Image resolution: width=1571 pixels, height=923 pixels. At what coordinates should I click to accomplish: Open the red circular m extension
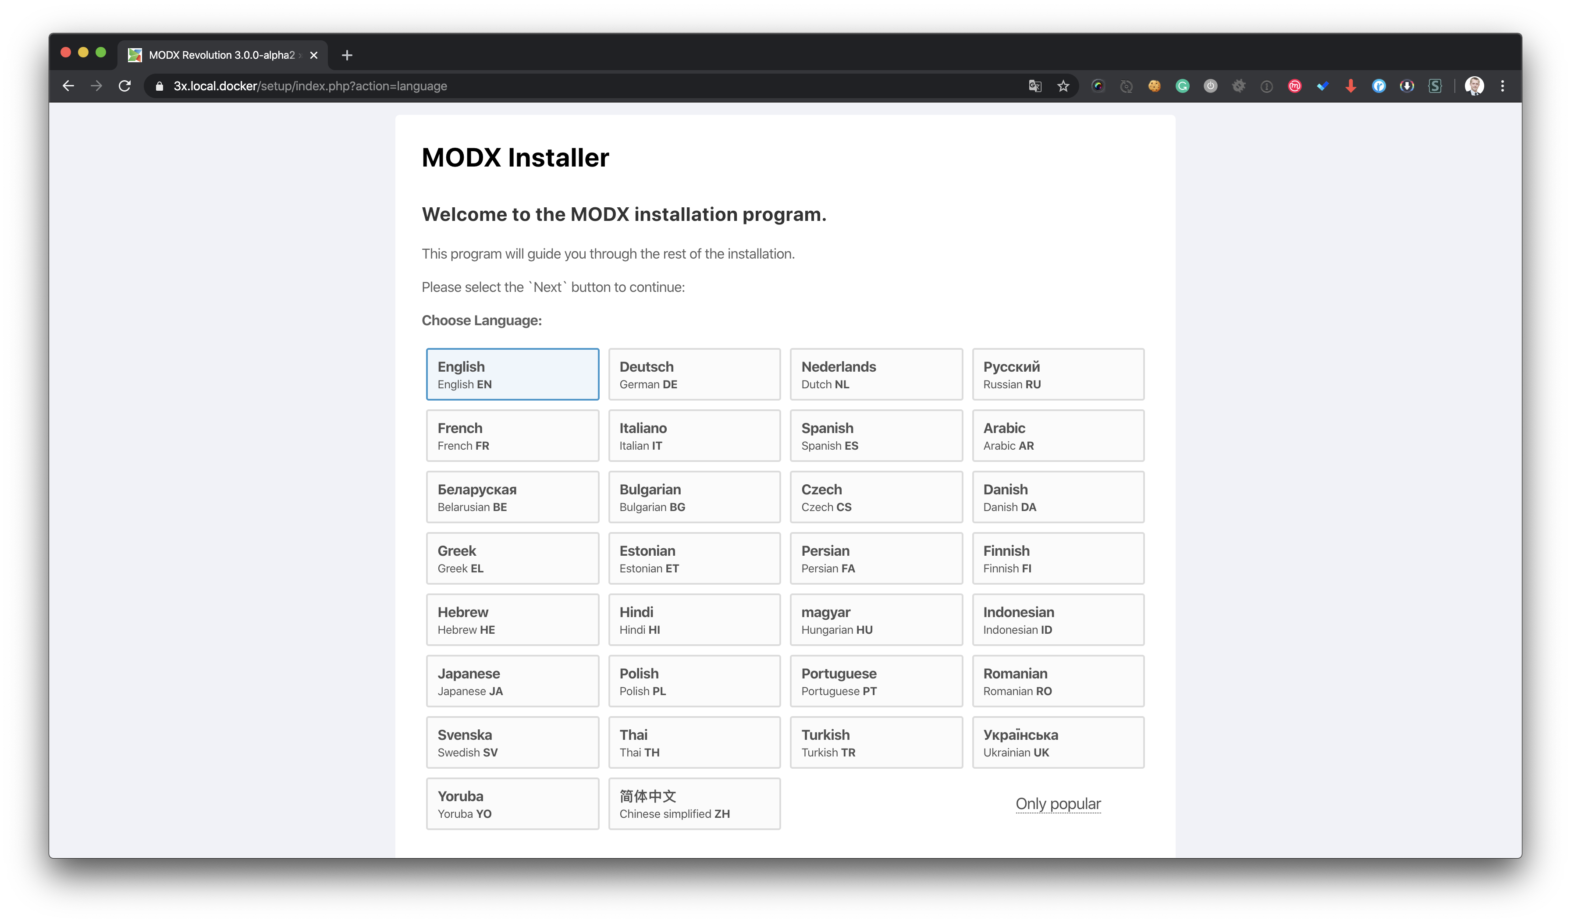point(1294,86)
